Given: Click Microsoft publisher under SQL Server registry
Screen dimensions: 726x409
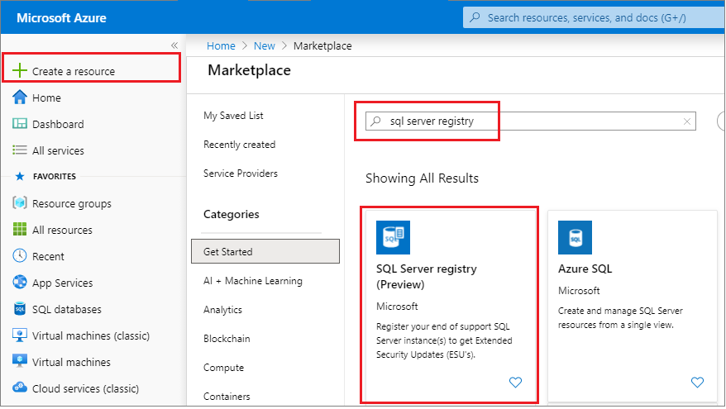Looking at the screenshot, I should coord(397,307).
